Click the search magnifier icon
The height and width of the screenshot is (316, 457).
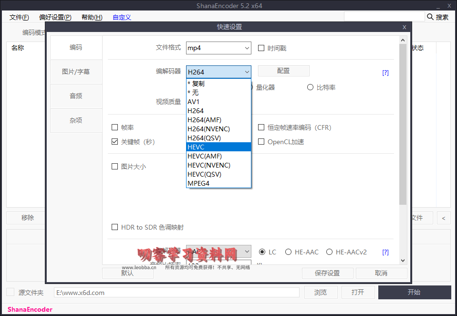(x=431, y=16)
